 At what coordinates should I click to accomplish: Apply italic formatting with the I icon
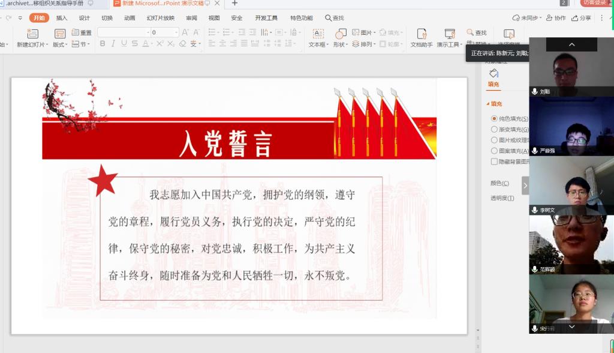coord(113,44)
